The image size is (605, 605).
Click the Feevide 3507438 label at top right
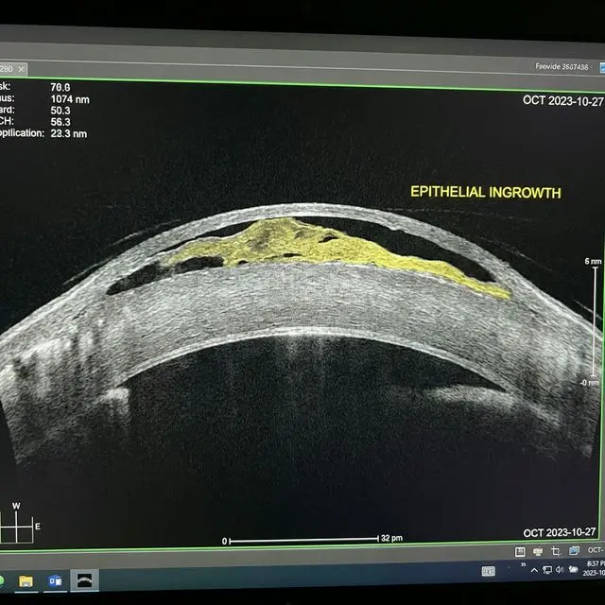pyautogui.click(x=561, y=67)
